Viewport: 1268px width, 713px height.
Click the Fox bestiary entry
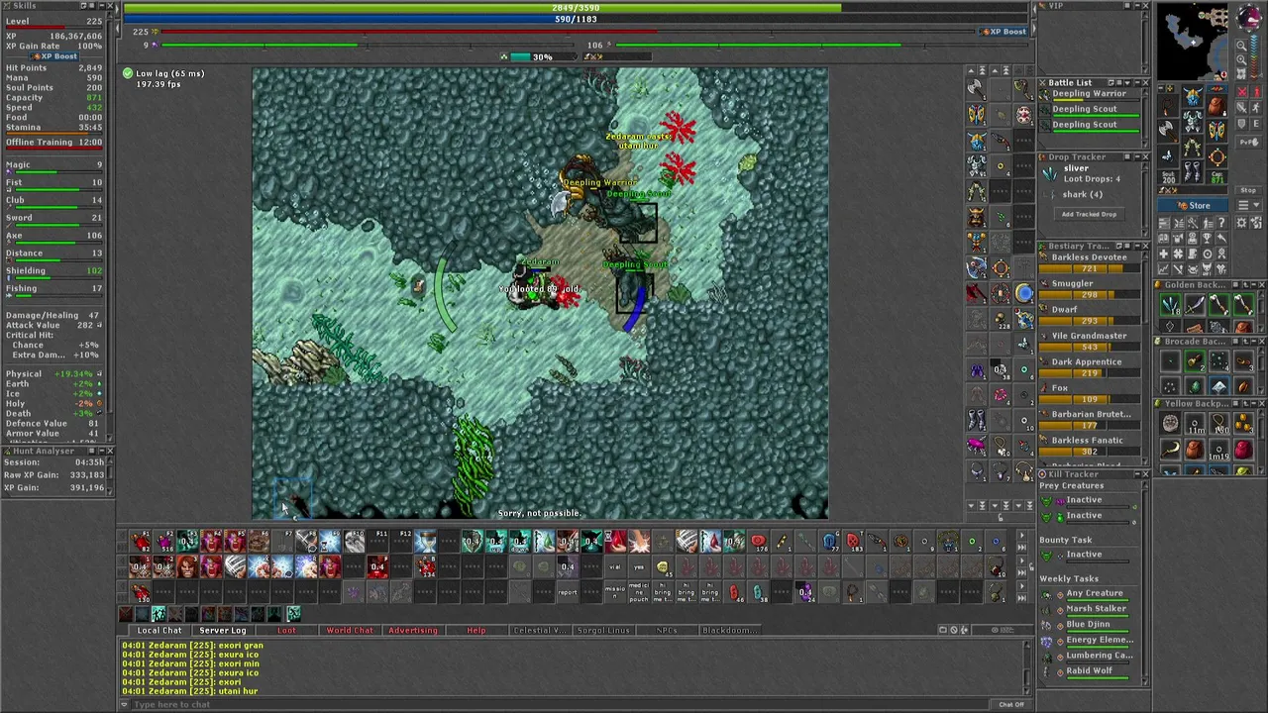1090,392
